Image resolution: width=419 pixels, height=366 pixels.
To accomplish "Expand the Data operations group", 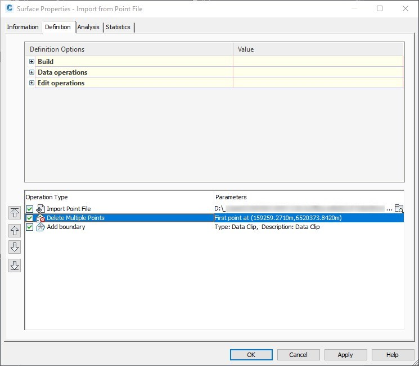I will click(x=31, y=72).
